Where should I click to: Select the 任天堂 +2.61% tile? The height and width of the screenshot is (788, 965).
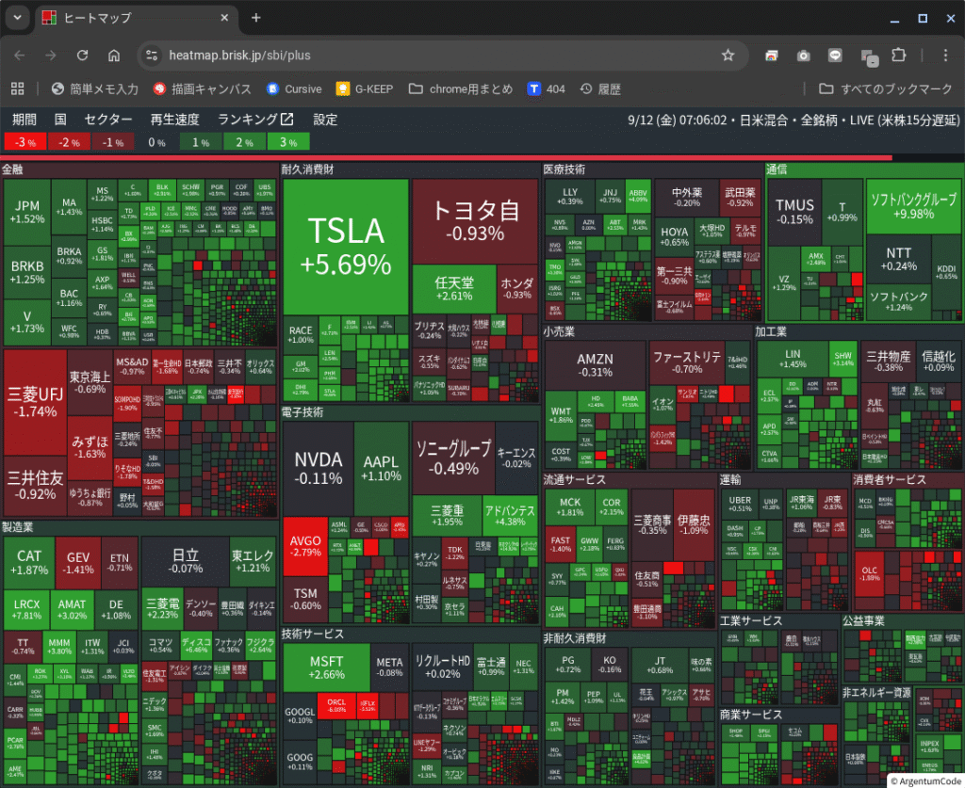click(454, 289)
